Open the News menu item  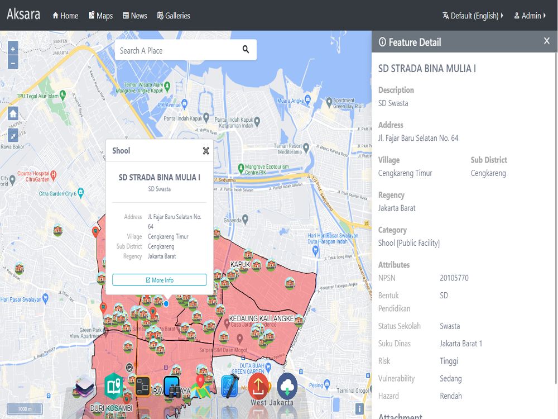click(x=135, y=16)
